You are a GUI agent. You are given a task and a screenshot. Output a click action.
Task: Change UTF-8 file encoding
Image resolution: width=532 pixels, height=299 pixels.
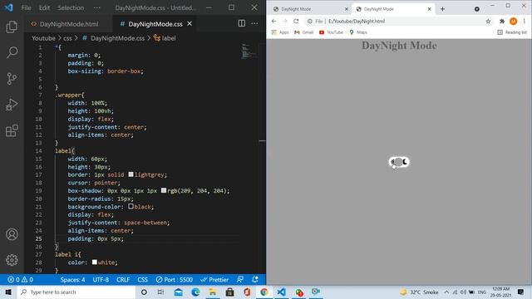(x=101, y=280)
